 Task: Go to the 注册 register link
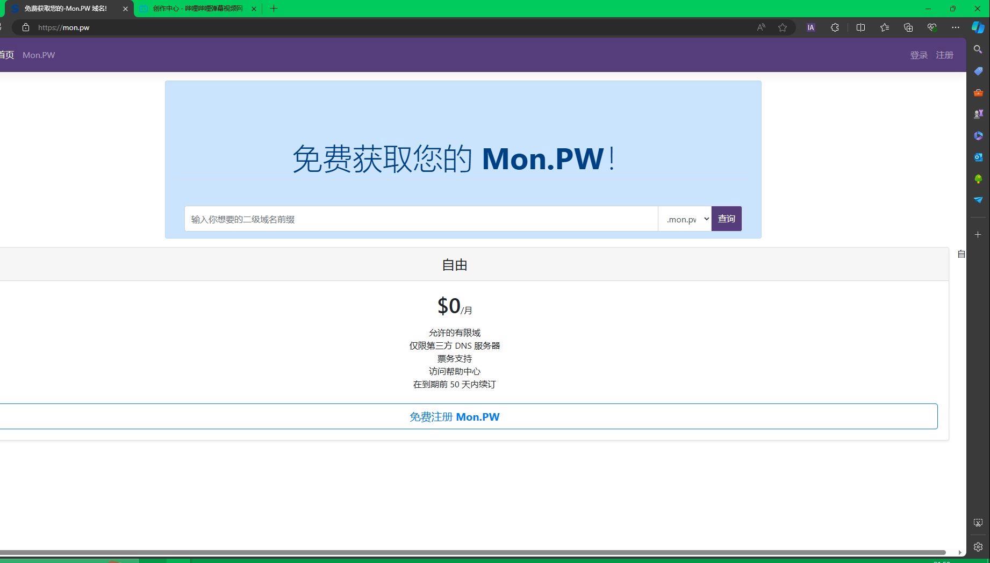coord(944,55)
